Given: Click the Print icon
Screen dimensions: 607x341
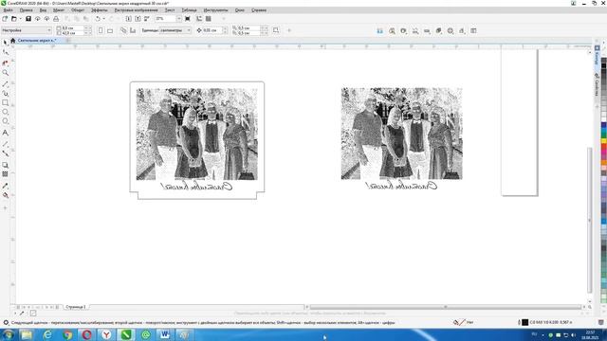Looking at the screenshot, I should pyautogui.click(x=56, y=19).
